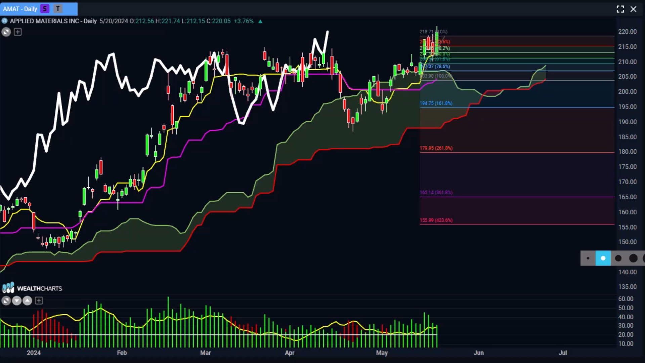This screenshot has height=363, width=645.
Task: Select the 78.6% Fibonacci level label
Action: pyautogui.click(x=435, y=67)
